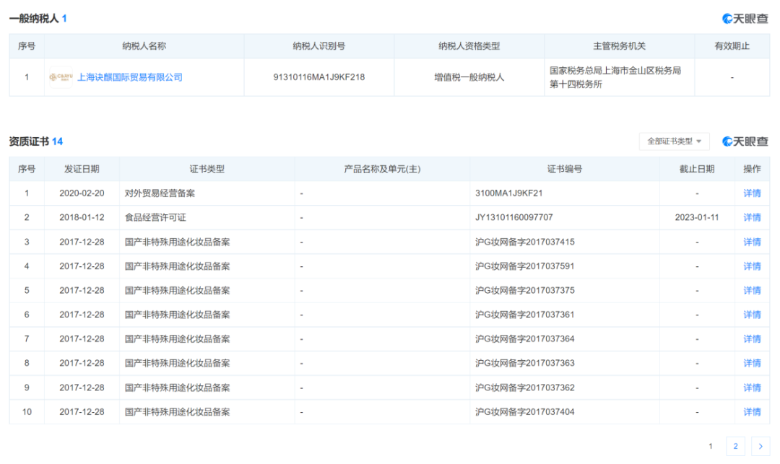Open 详情 for certificate 沪G妆网备字2017037364

tap(752, 339)
